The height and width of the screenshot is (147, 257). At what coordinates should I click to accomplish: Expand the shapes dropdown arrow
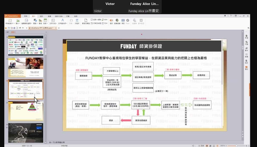point(37,24)
